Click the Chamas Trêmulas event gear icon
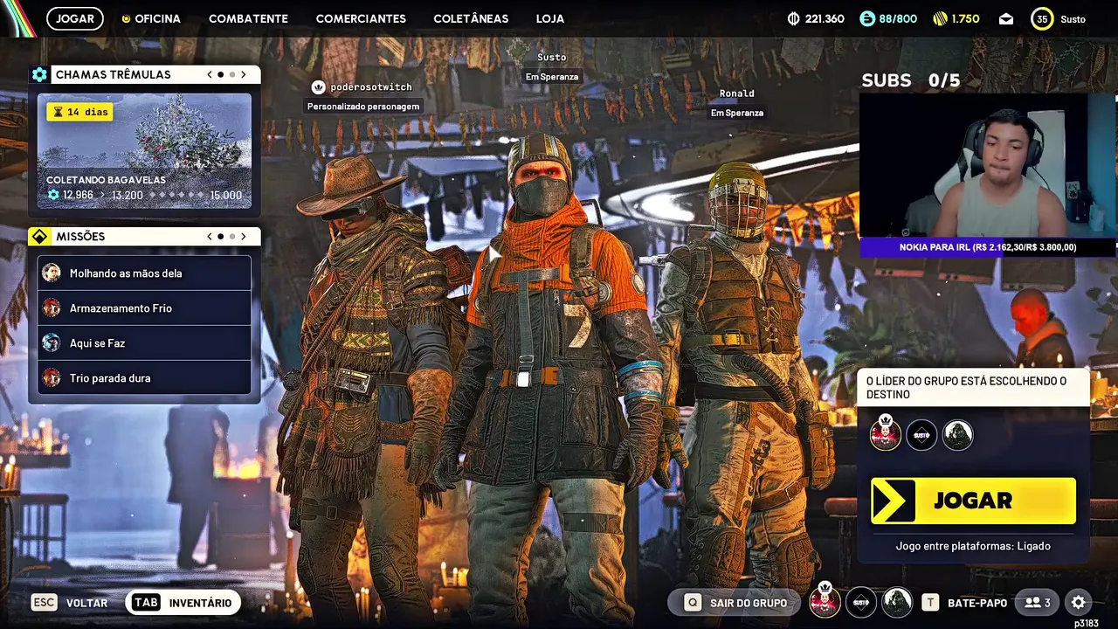The image size is (1118, 629). (x=39, y=74)
